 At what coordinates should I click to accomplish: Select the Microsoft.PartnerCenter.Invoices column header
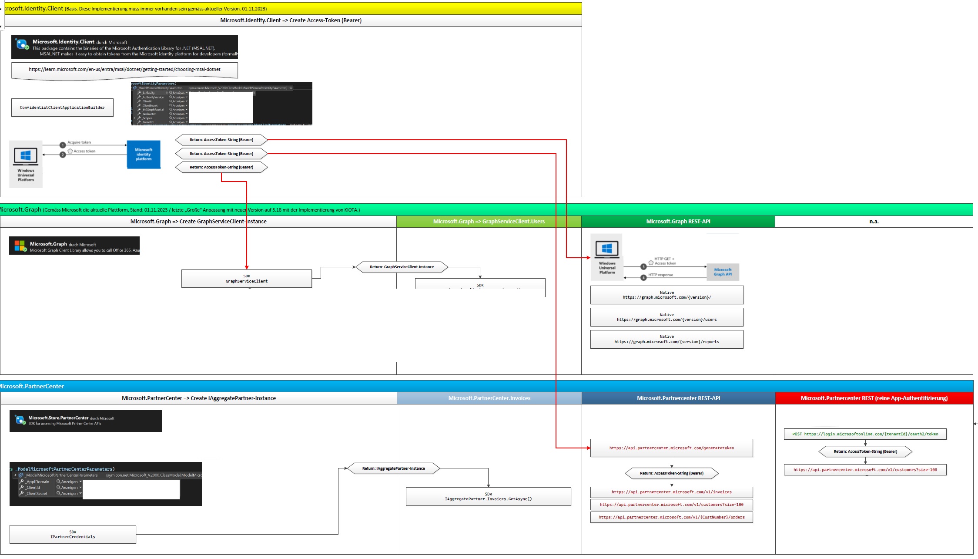489,398
